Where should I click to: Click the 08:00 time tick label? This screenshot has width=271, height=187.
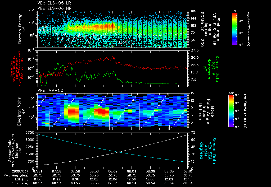pyautogui.click(x=94, y=171)
